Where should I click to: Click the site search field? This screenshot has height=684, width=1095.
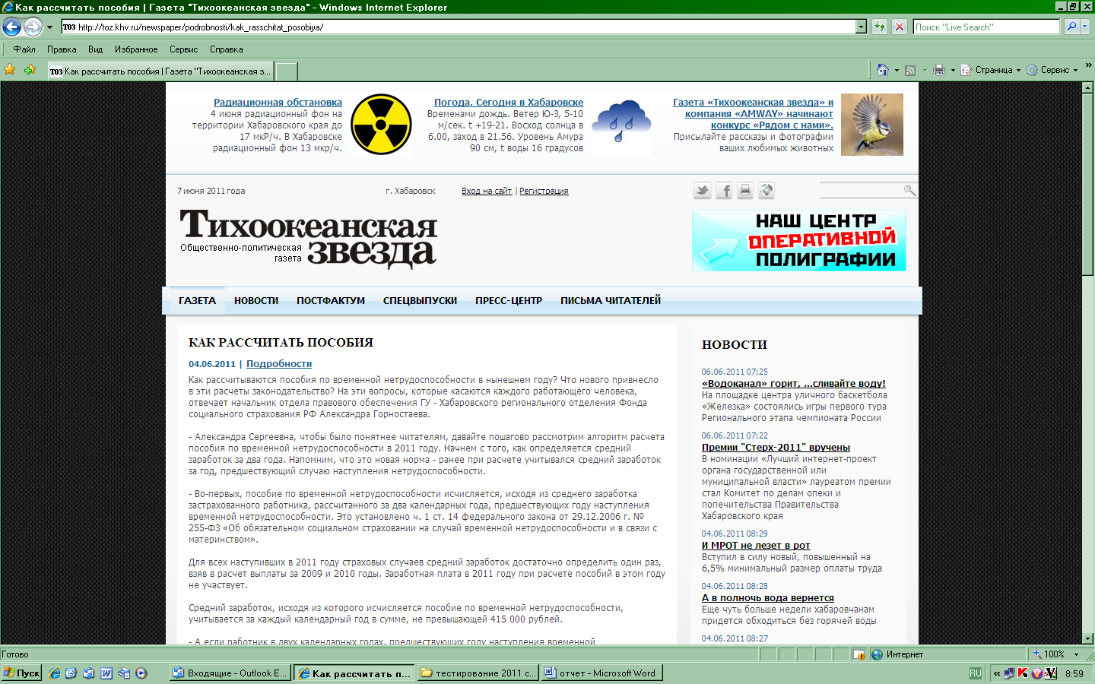point(861,190)
